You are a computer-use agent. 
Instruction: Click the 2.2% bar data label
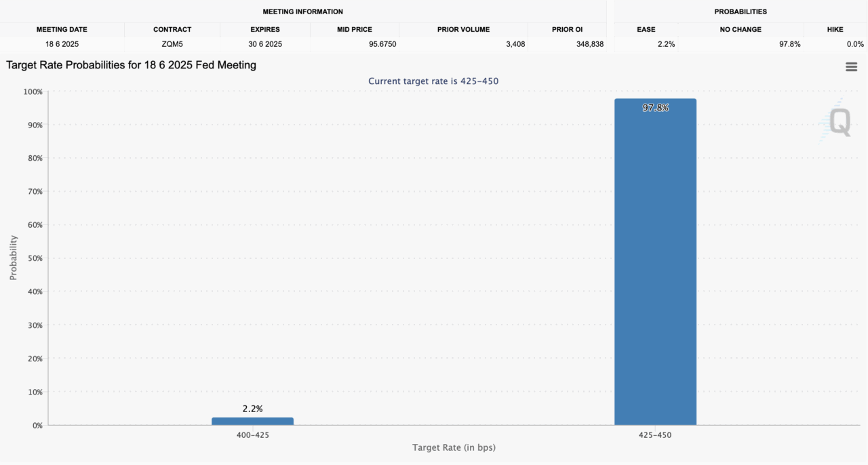[x=252, y=409]
